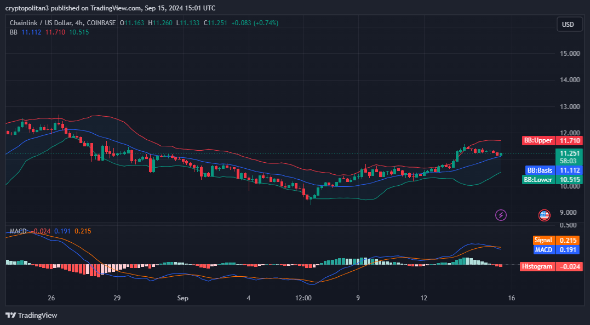Select the MACD indicator legend
The image size is (590, 325).
18,231
